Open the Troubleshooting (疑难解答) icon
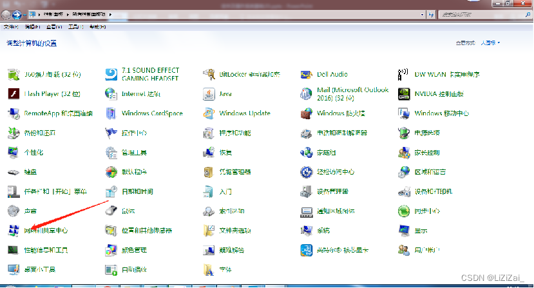The width and height of the screenshot is (534, 288). (x=209, y=250)
